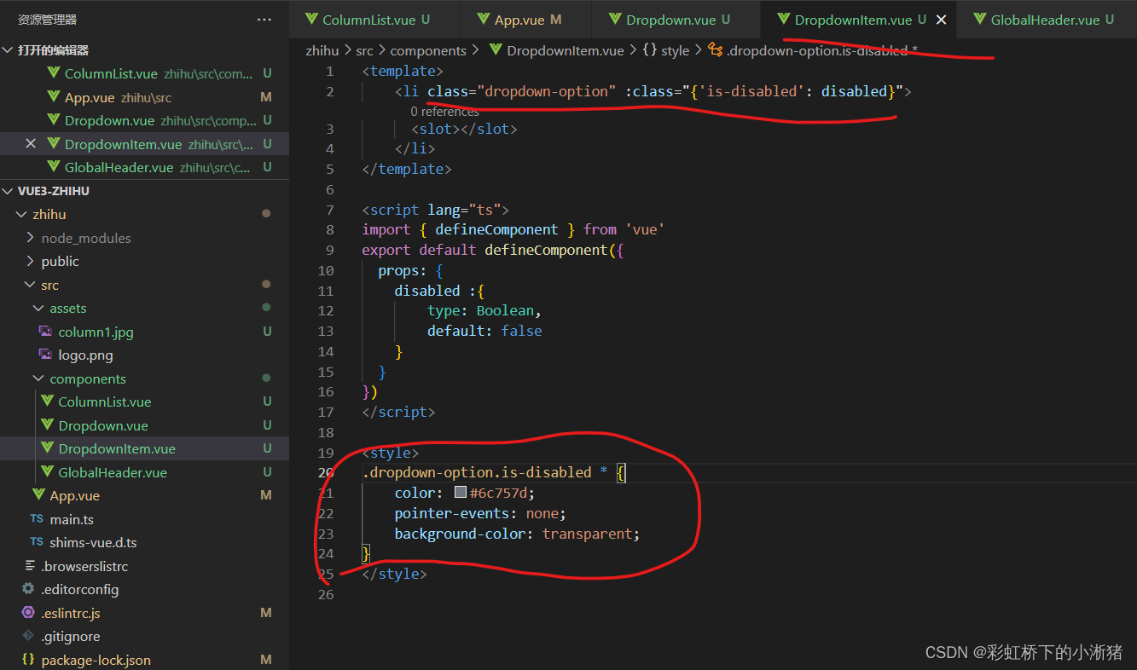Click the JSON icon beside package-lock.json
Screen dimensions: 1137x670
click(x=28, y=659)
